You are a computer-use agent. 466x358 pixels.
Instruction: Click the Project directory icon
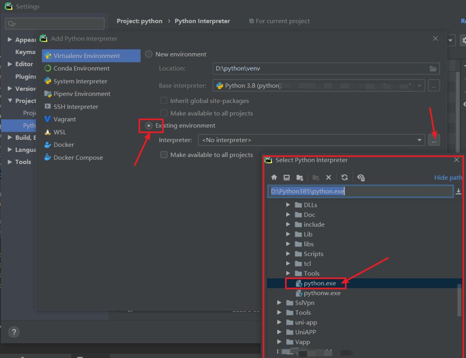coord(299,177)
